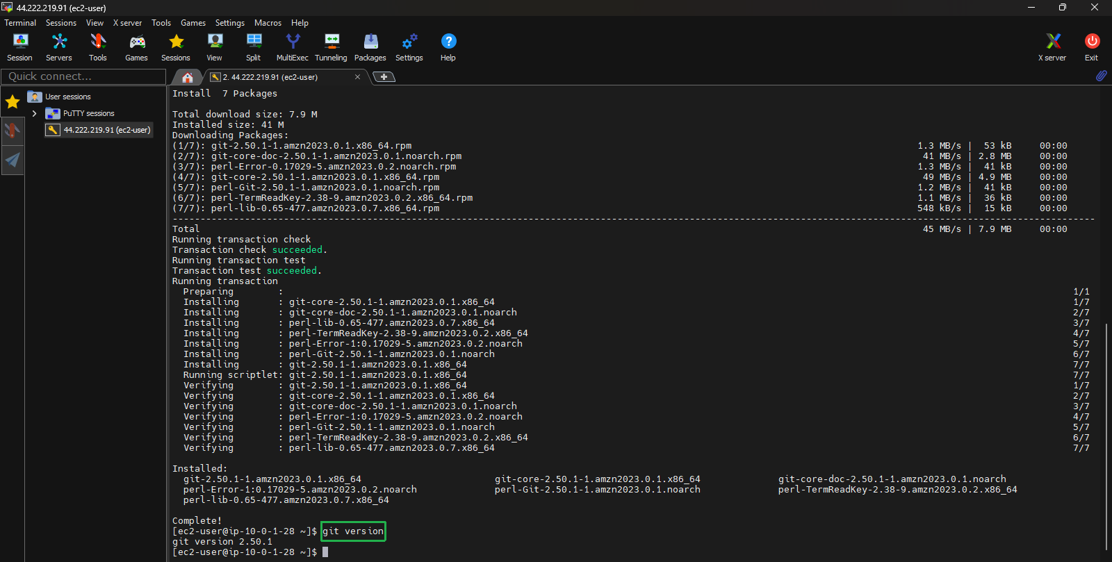Click the red Exit power icon

point(1092,47)
